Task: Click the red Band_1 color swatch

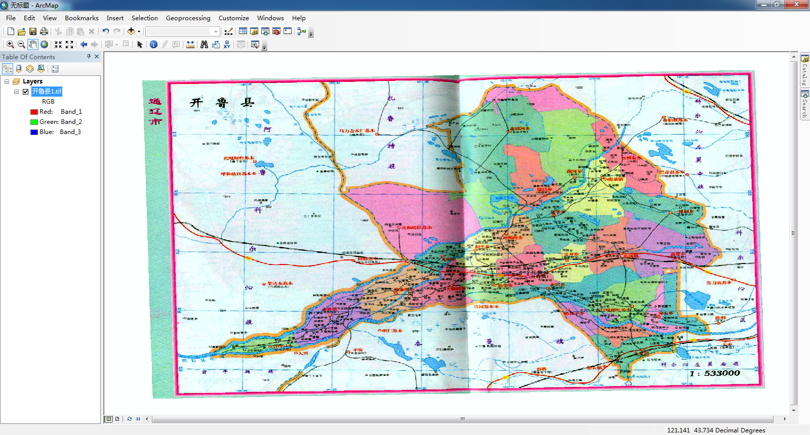Action: 34,112
